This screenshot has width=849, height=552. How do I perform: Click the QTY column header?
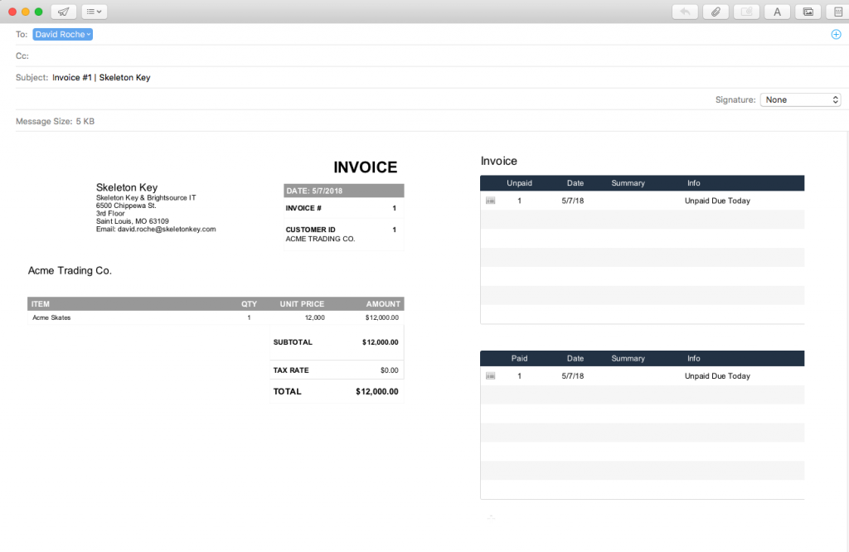tap(249, 304)
